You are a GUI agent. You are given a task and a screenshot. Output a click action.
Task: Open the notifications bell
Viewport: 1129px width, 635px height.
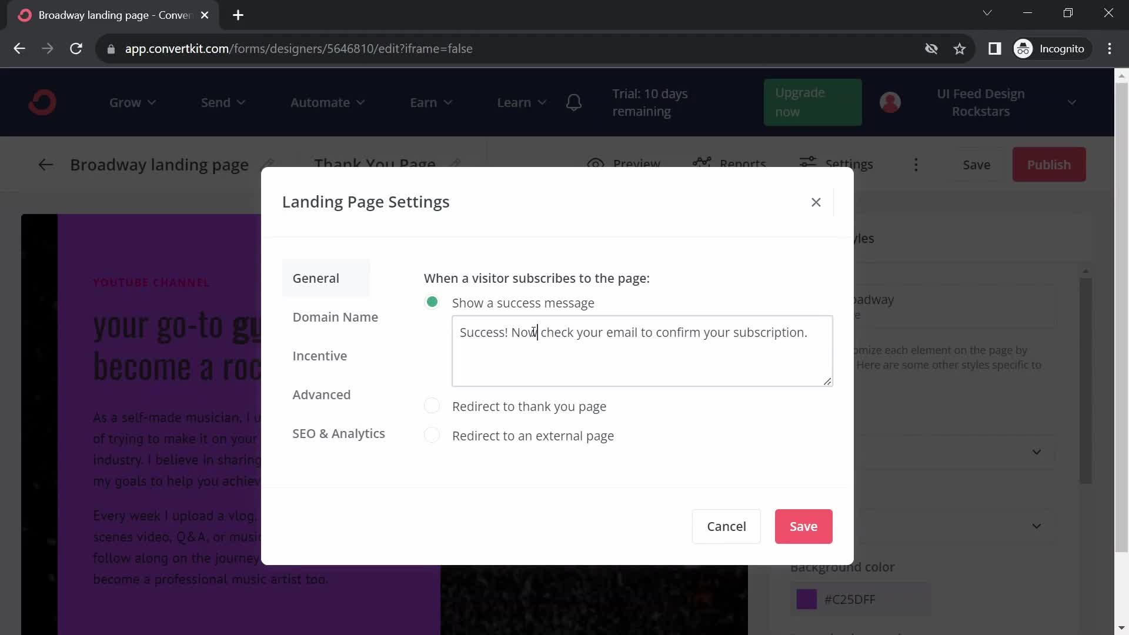(574, 102)
